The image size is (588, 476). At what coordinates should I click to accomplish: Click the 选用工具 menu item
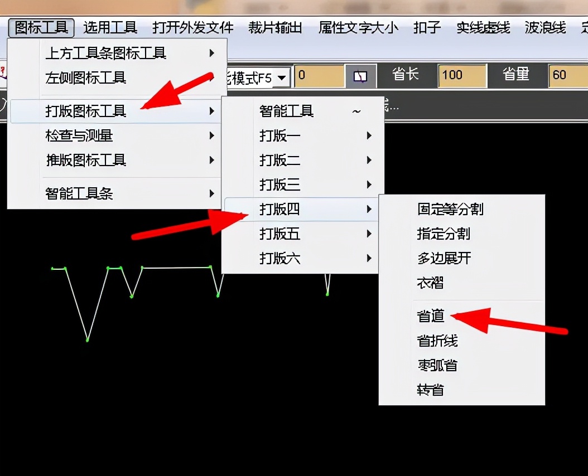coord(109,26)
